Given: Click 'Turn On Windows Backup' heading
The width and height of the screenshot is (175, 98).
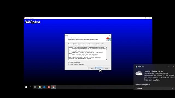Looking at the screenshot, I should click(154, 71).
